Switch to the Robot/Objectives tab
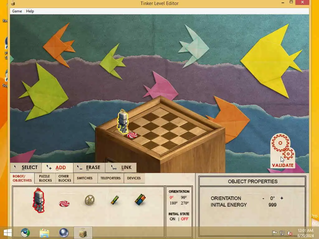Screen dimensions: 319x239 (22, 178)
